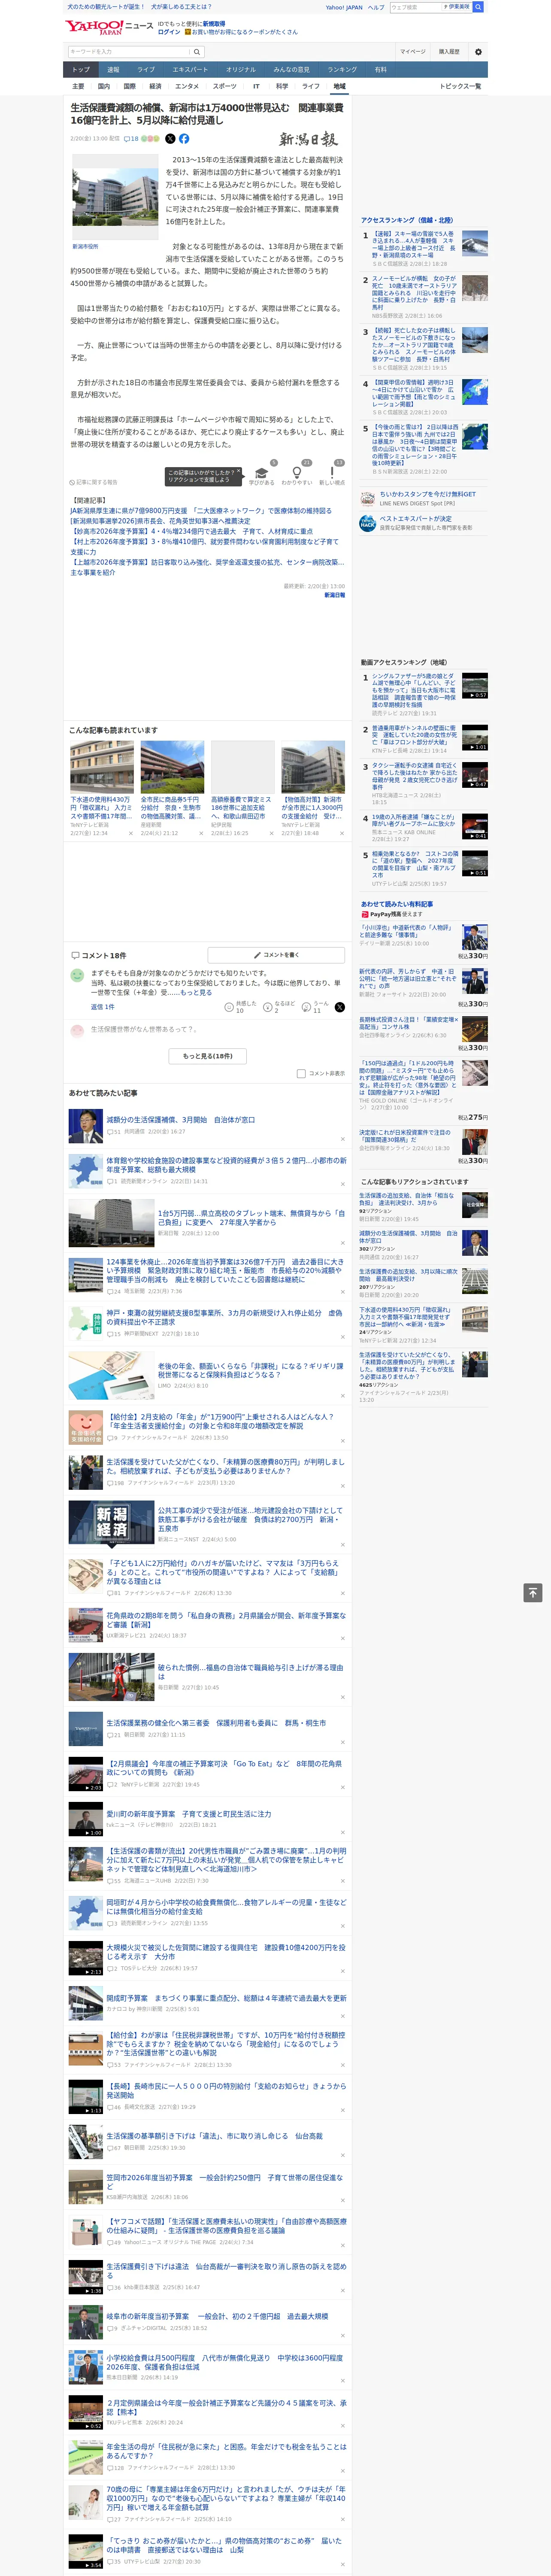Click the blue search button at top right
Image resolution: width=551 pixels, height=2576 pixels.
[x=478, y=7]
